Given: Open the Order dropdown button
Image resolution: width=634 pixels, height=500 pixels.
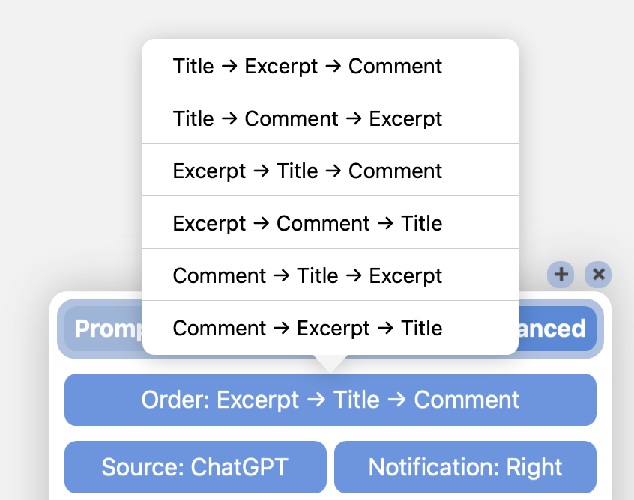Looking at the screenshot, I should [330, 400].
